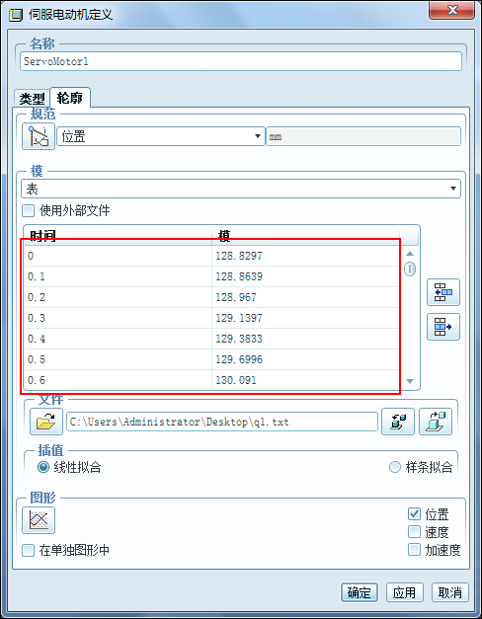Open the 位置 specification dropdown
Viewport: 482px width, 619px height.
point(161,136)
